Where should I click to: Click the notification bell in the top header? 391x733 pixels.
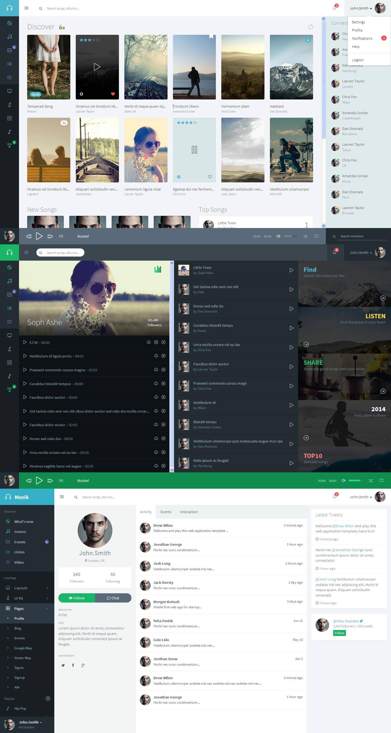[x=335, y=8]
